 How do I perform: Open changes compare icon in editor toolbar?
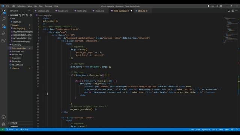click(x=229, y=11)
